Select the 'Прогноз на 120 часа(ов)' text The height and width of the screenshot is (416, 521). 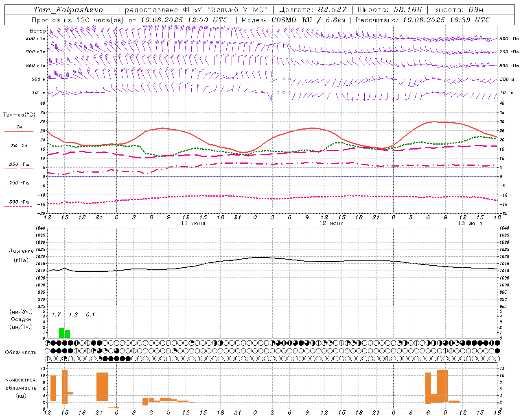tap(79, 20)
